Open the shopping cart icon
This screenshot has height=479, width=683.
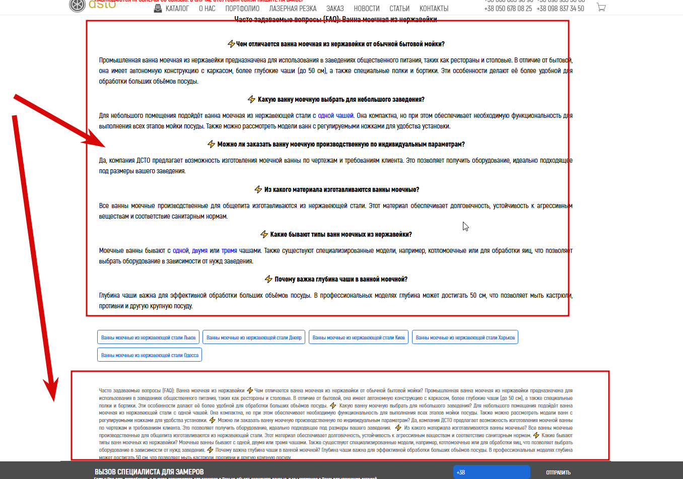(x=601, y=7)
